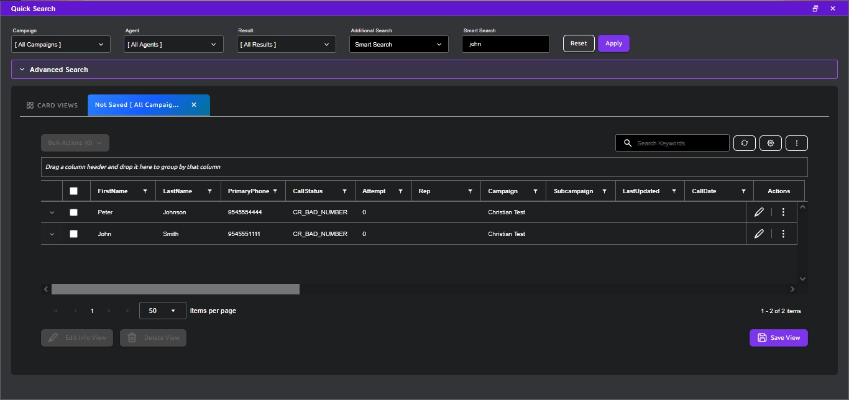Click the LastName column filter icon
This screenshot has height=400, width=849.
click(210, 191)
